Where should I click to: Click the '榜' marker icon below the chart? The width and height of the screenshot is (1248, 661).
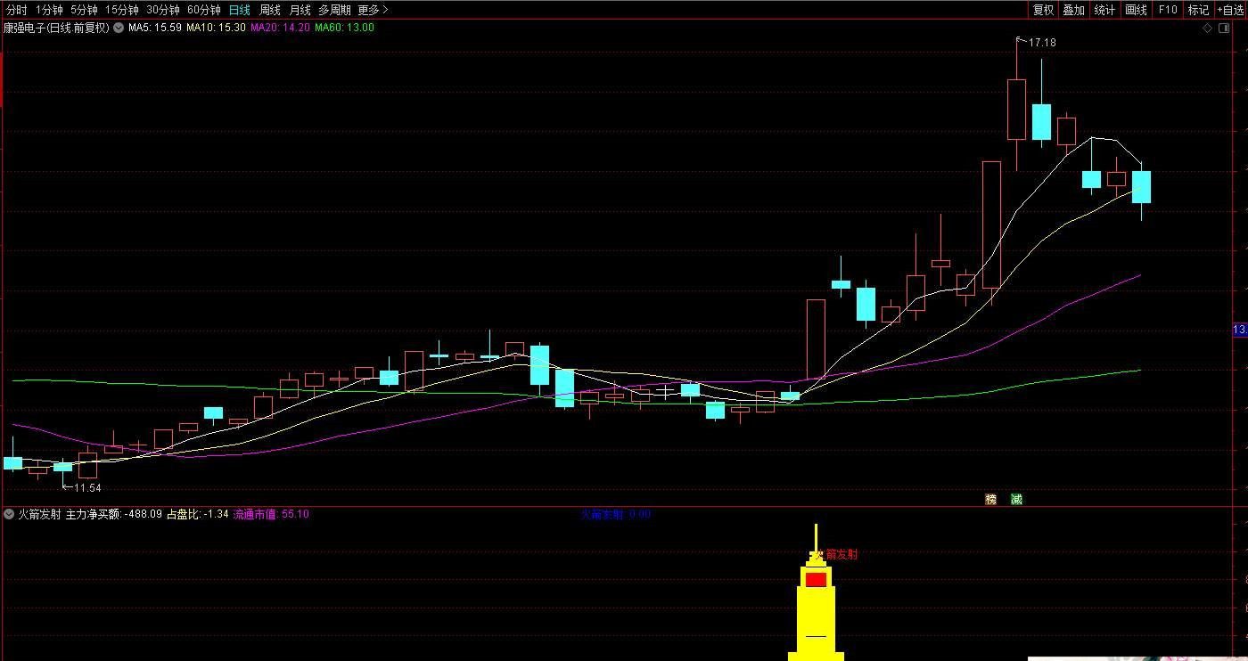click(x=990, y=499)
